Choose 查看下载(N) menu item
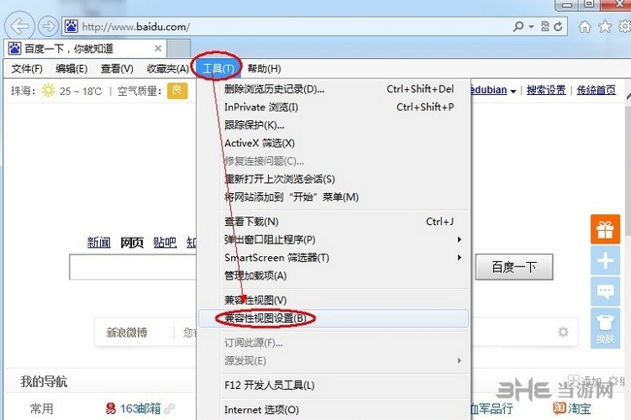Image resolution: width=631 pixels, height=420 pixels. [x=333, y=222]
